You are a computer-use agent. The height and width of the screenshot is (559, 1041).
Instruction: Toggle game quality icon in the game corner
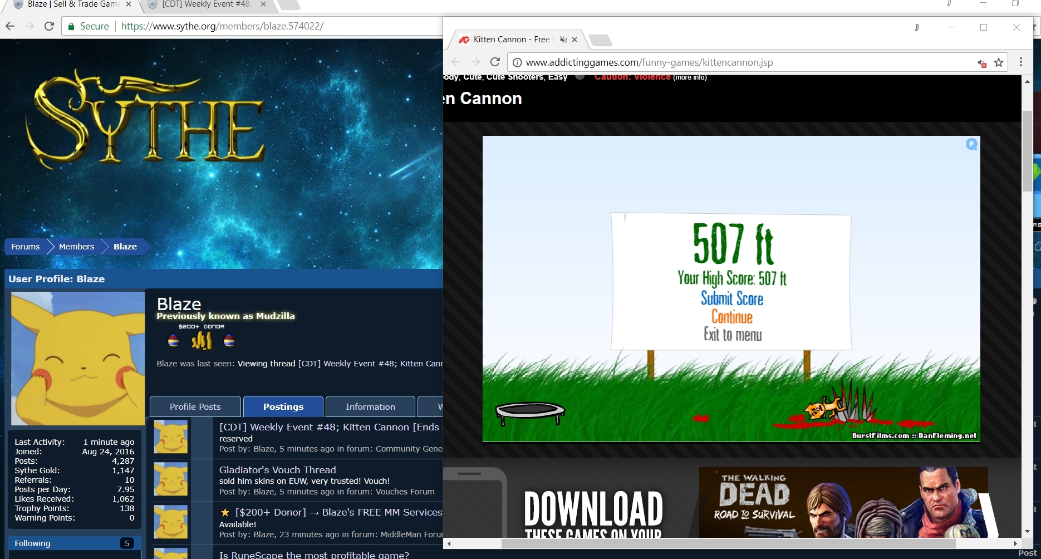pos(971,144)
